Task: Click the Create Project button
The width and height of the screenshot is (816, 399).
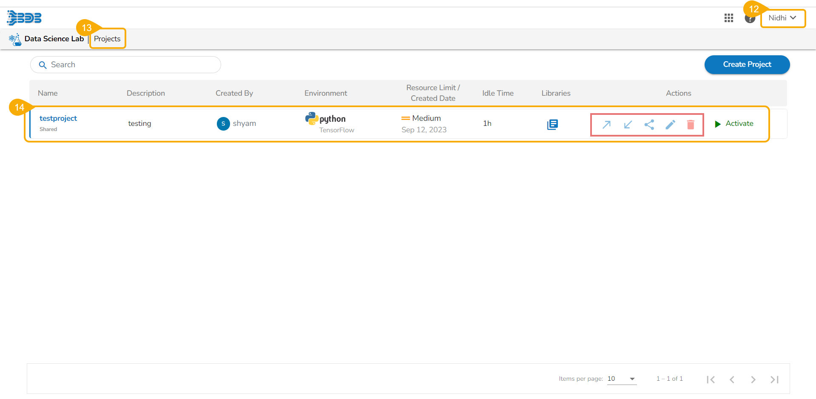Action: tap(747, 64)
